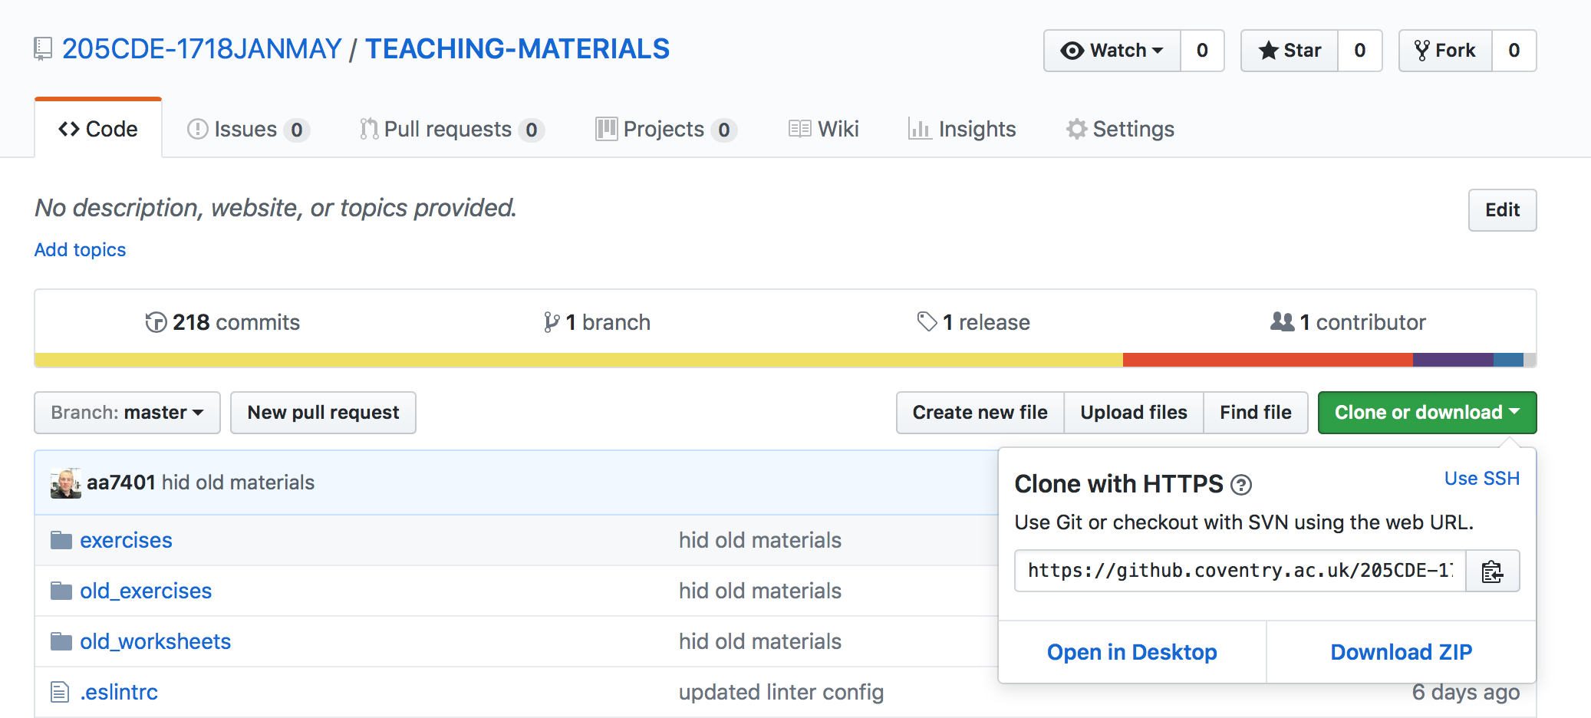Open old_exercises row commit message
The height and width of the screenshot is (718, 1591).
pos(759,591)
